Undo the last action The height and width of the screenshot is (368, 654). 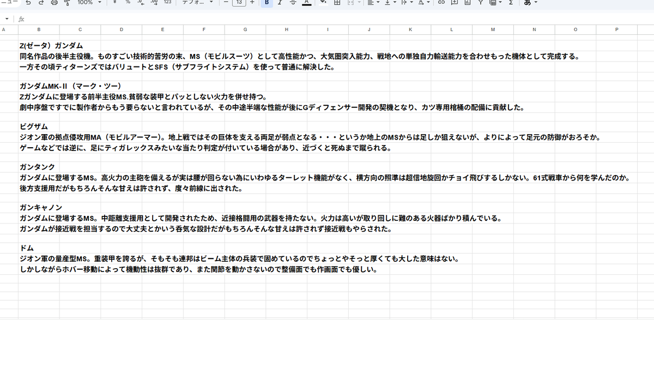[28, 3]
